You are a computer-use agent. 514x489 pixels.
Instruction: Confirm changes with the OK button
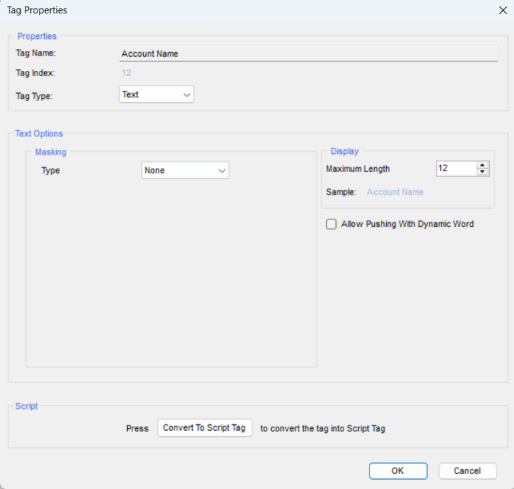398,471
